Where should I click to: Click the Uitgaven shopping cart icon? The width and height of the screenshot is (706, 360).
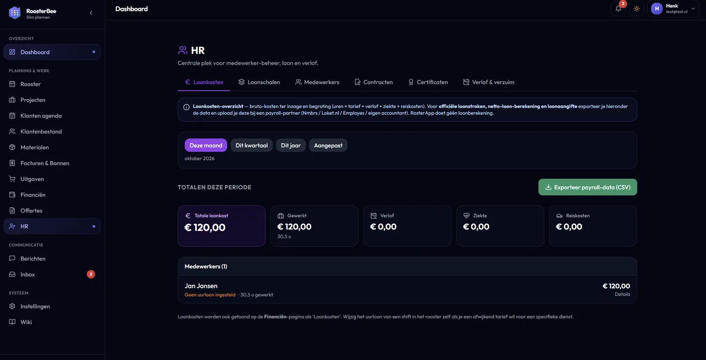click(x=12, y=179)
